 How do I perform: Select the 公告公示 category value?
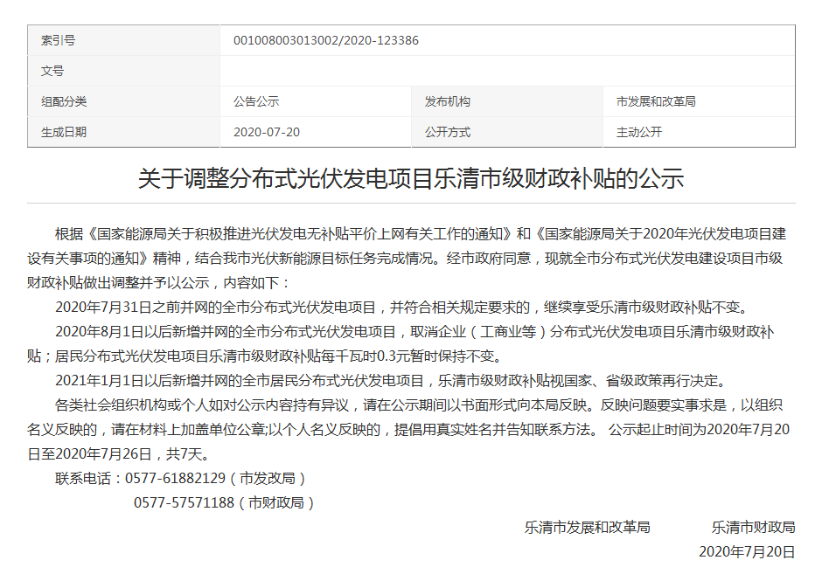tap(256, 101)
